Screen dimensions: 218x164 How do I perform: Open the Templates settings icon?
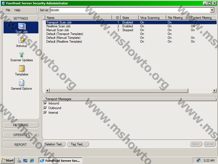coord(21,71)
